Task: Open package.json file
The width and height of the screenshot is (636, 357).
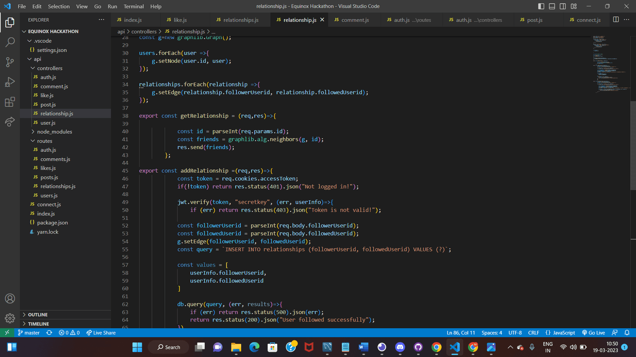Action: coord(65,223)
